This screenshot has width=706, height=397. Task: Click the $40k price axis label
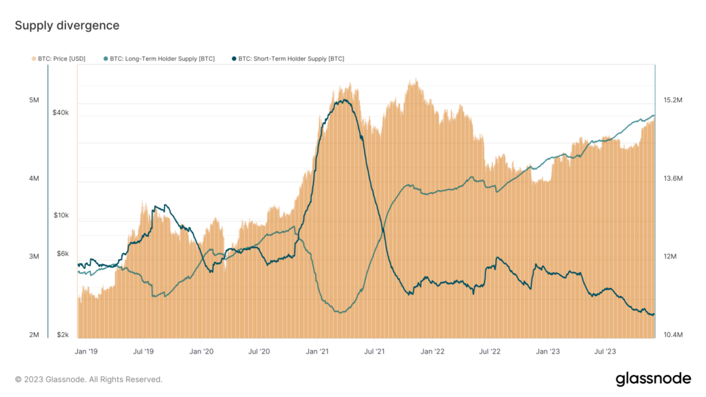61,112
